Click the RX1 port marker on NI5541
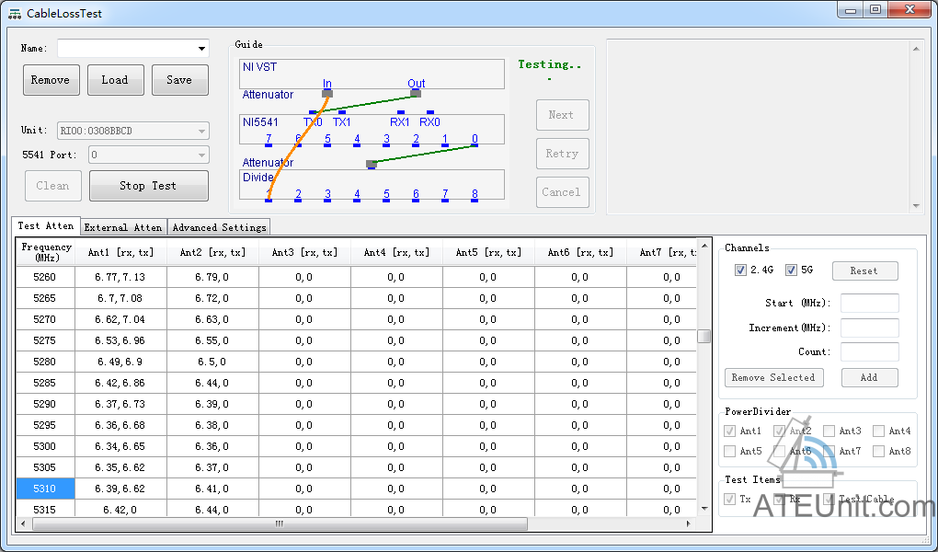938x552 pixels. click(x=400, y=113)
